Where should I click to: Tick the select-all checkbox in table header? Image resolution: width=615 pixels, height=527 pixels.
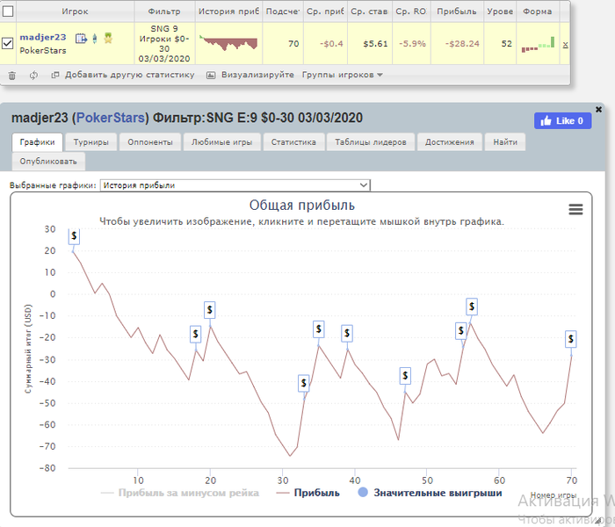point(8,11)
